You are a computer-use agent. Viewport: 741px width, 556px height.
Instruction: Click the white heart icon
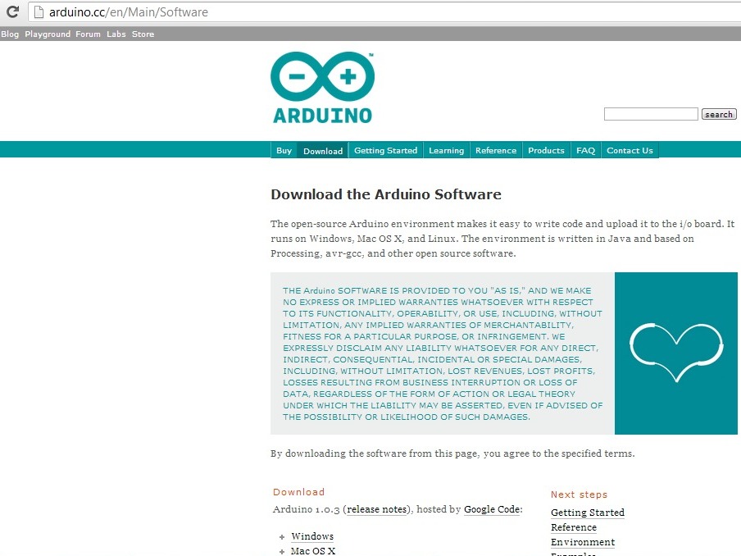coord(676,353)
